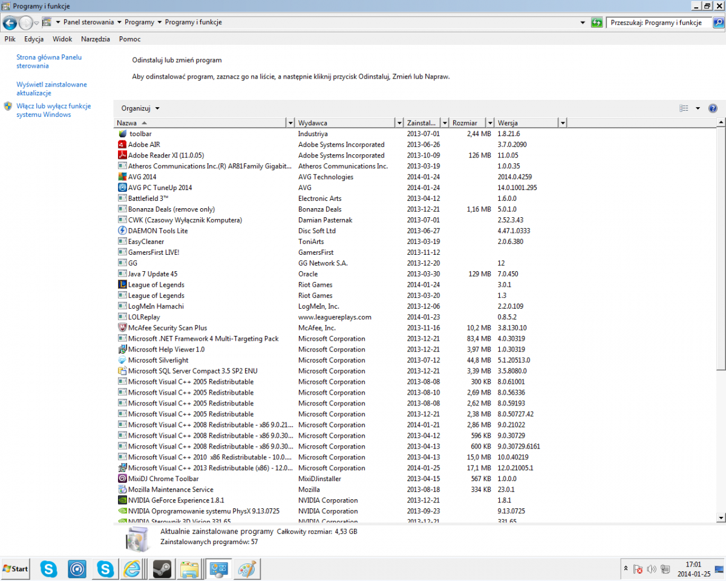Click the Programy breadcrumb

point(139,22)
